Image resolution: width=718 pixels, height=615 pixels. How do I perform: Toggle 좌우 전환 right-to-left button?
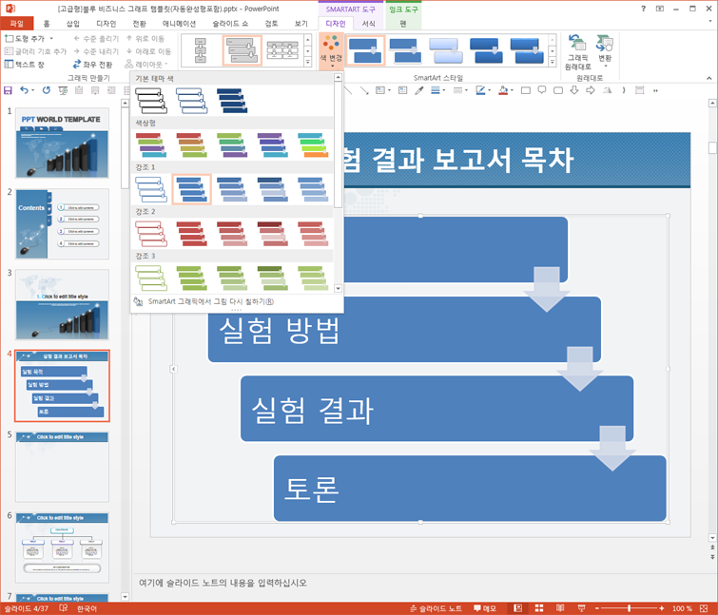click(x=92, y=65)
